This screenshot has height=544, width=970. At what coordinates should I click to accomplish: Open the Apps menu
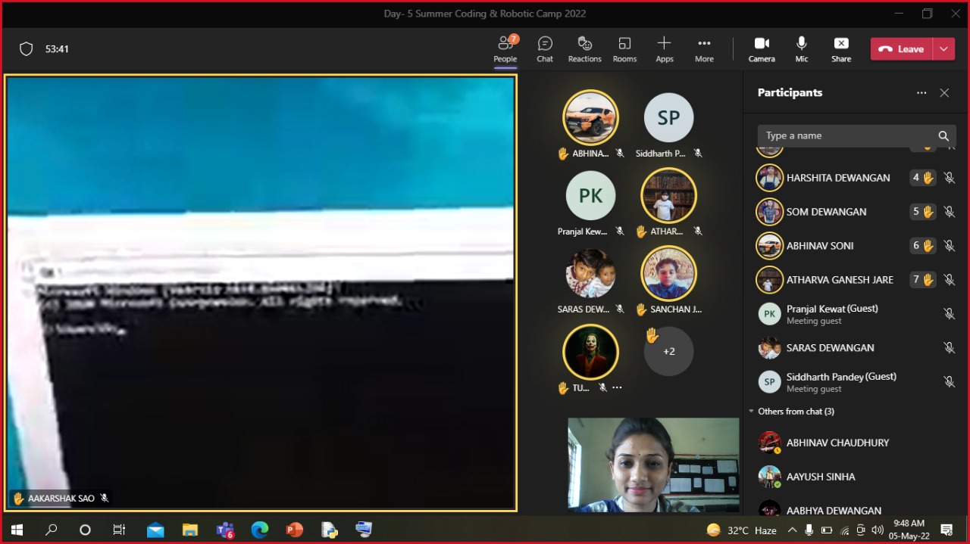click(x=665, y=49)
